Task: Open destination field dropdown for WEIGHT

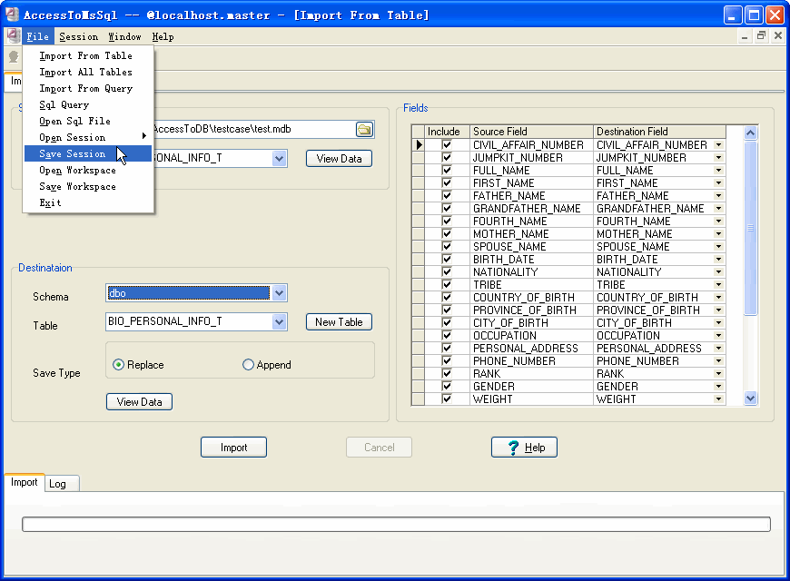Action: 719,399
